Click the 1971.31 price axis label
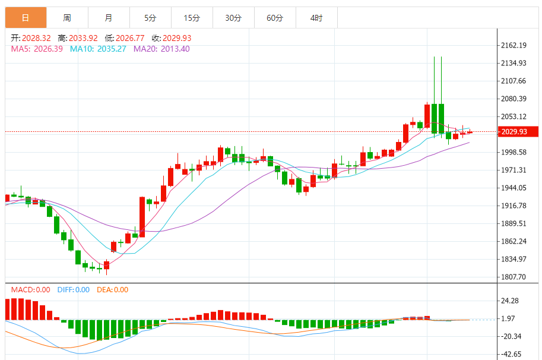 514,170
